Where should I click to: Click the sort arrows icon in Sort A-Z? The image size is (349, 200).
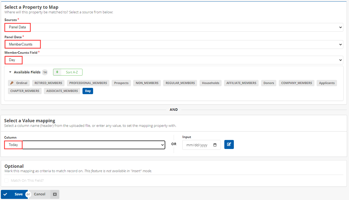click(57, 72)
